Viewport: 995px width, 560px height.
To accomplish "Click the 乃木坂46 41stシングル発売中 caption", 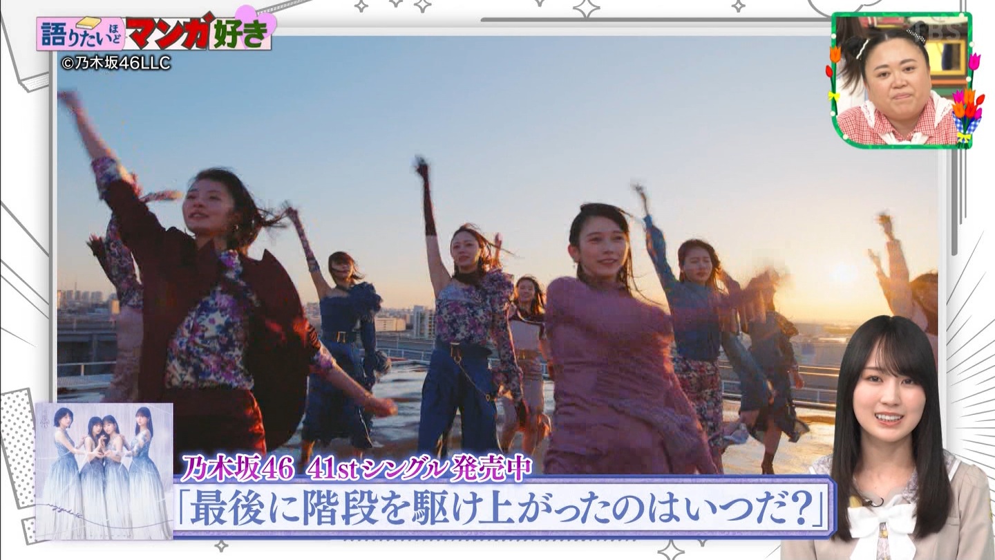I will (356, 468).
